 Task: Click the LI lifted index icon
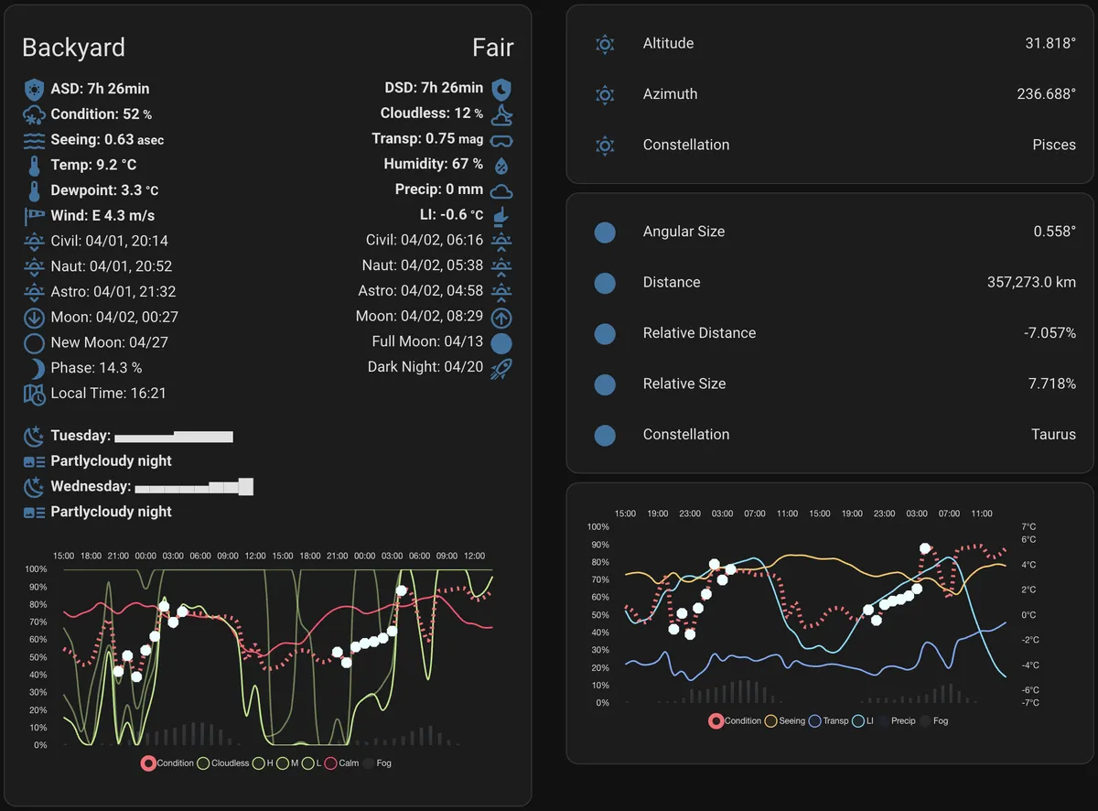point(501,216)
